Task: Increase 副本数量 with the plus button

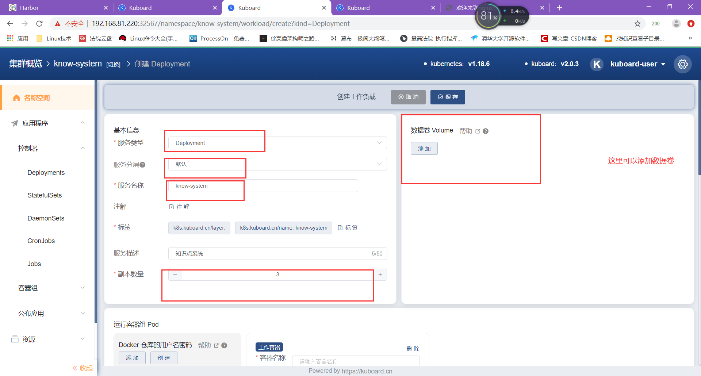Action: coord(380,275)
